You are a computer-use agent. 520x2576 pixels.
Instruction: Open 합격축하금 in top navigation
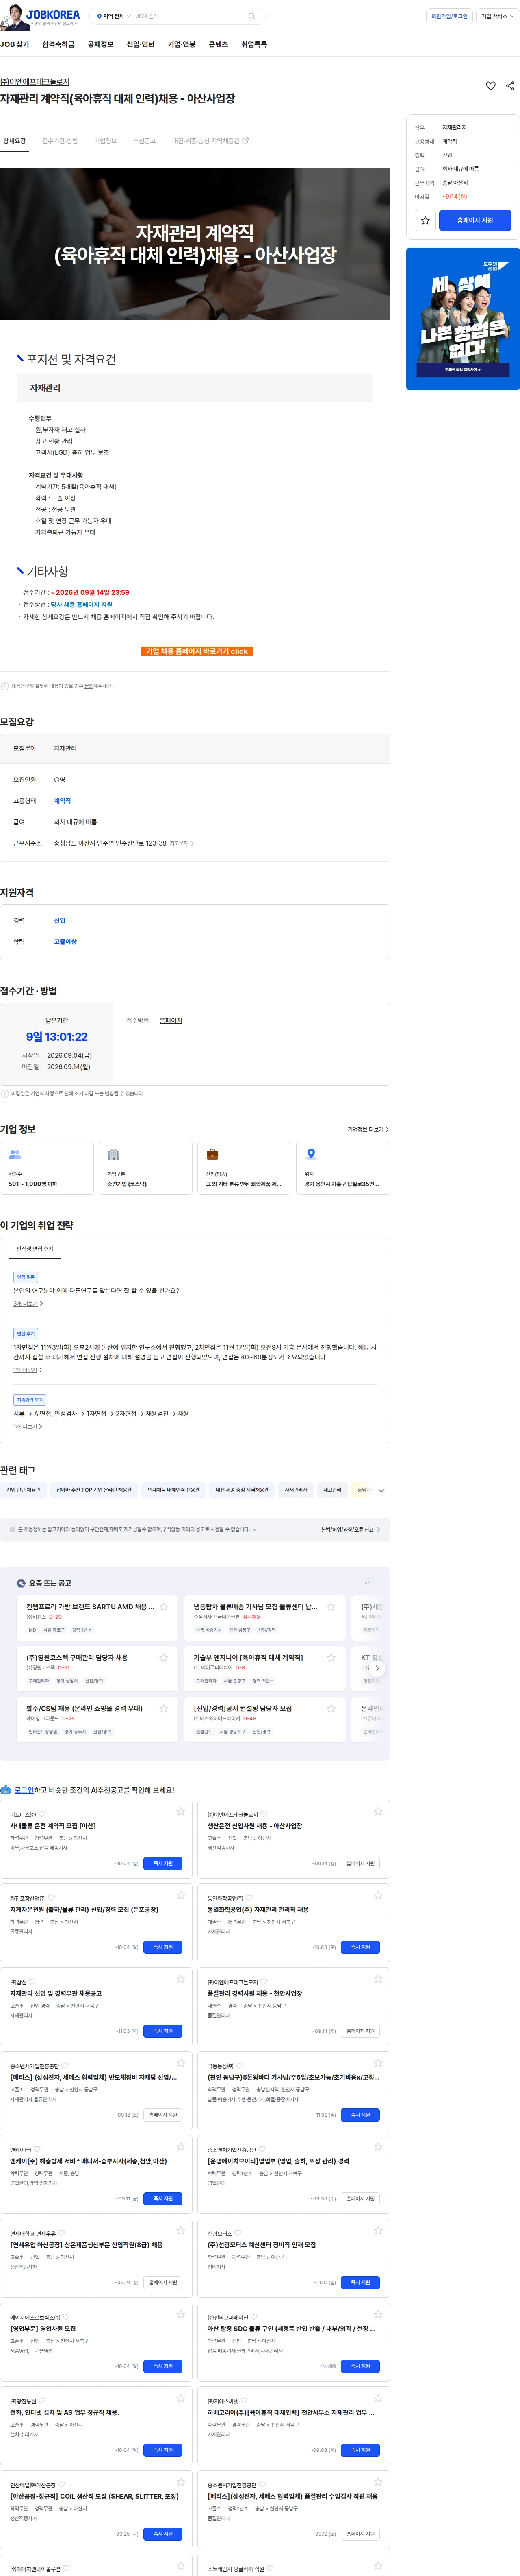point(58,44)
